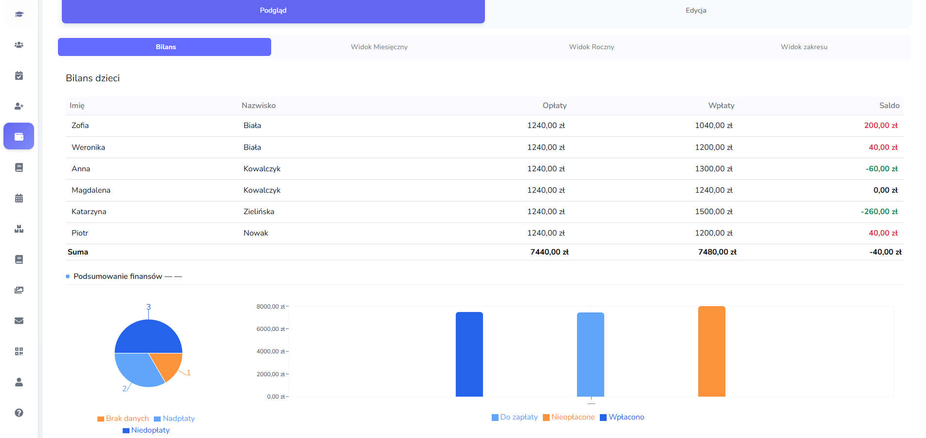Toggle Nadpłaty in the pie chart legend
Viewport: 926px width, 438px height.
click(x=174, y=419)
